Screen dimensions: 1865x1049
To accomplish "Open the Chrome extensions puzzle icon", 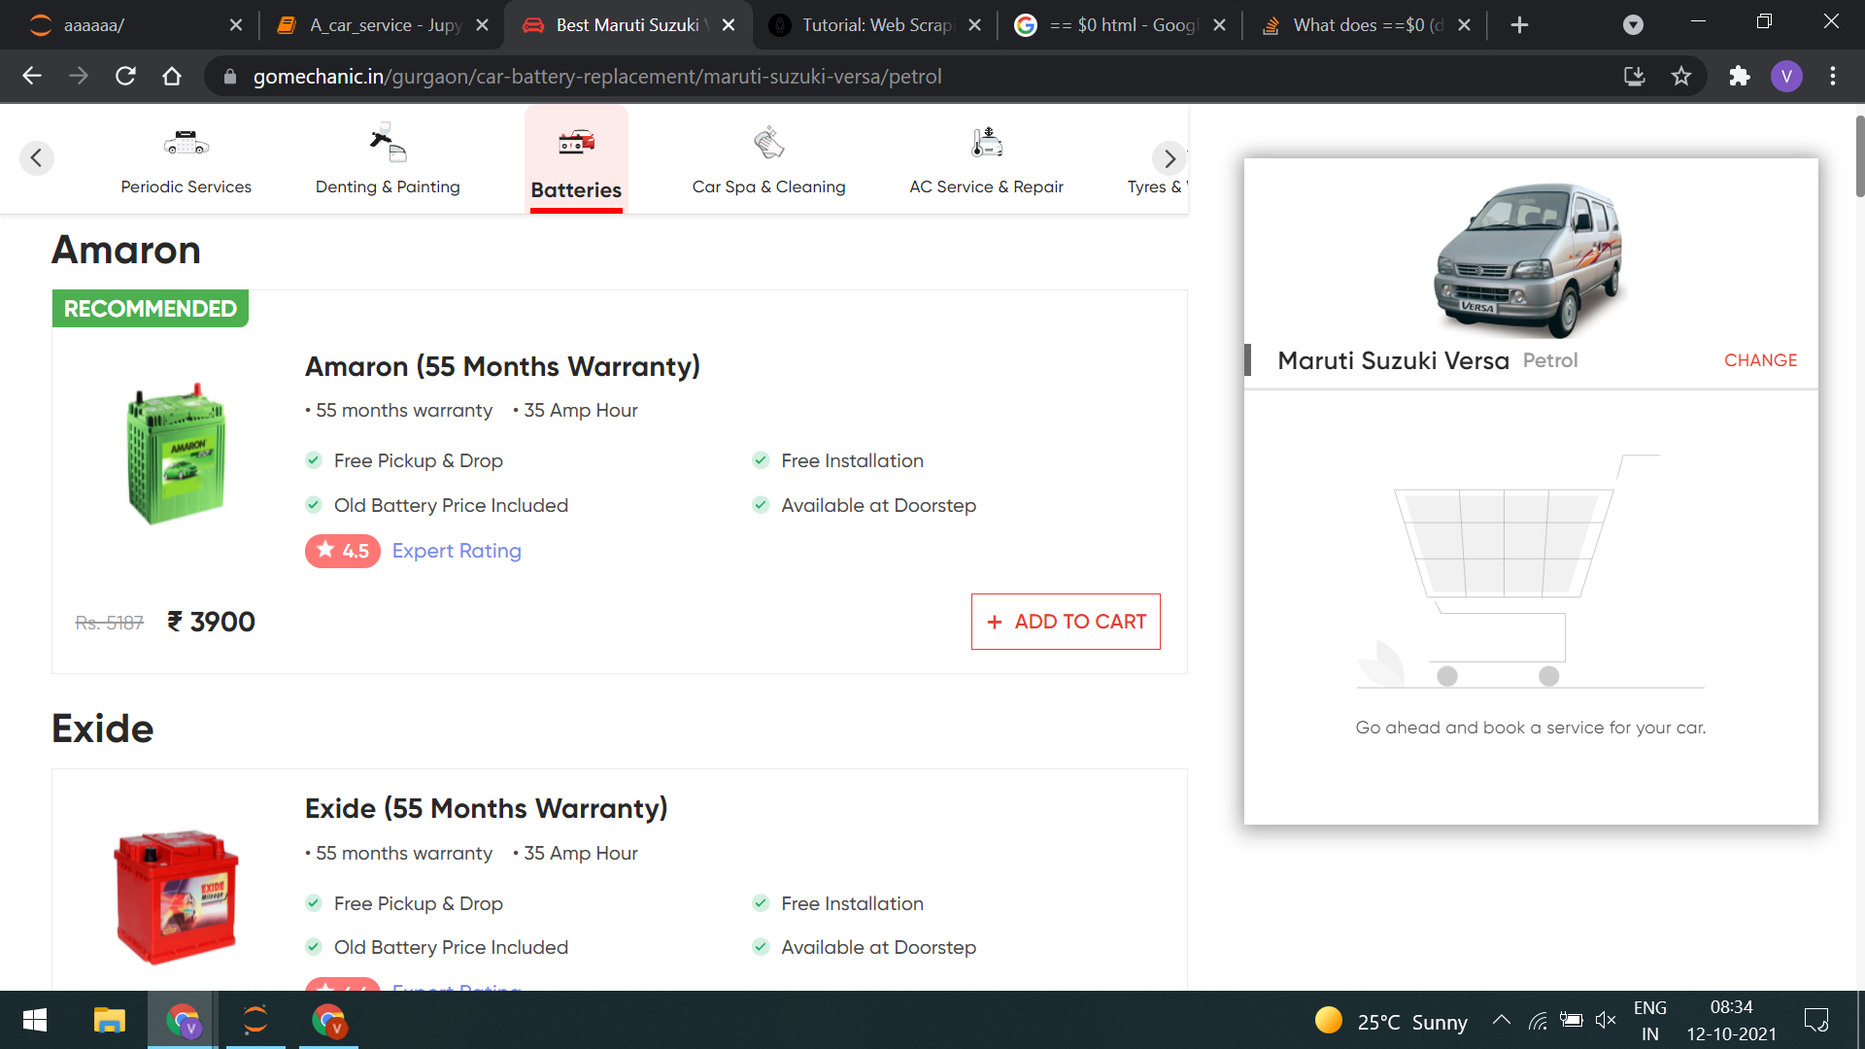I will (x=1739, y=76).
